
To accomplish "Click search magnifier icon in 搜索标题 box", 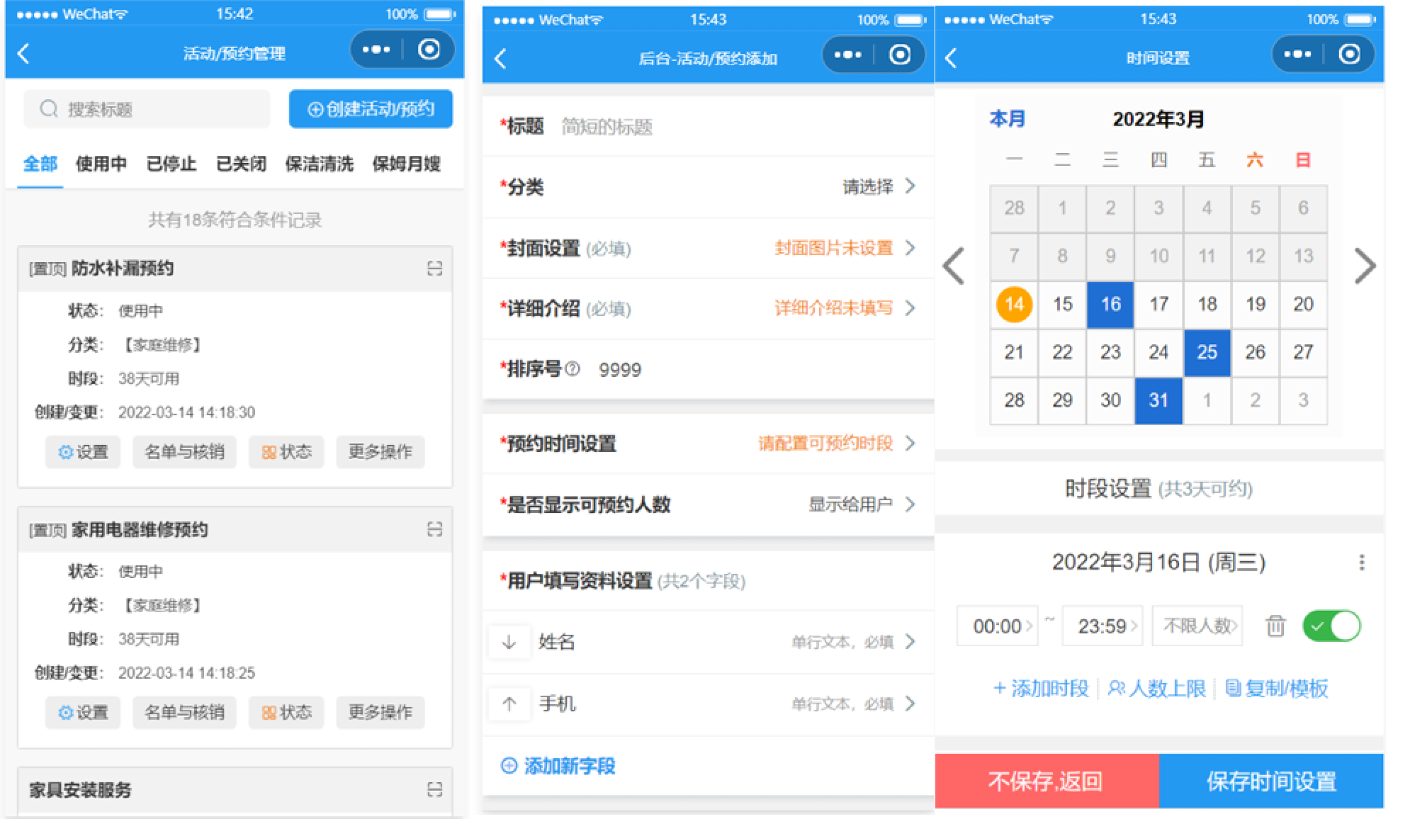I will (x=49, y=109).
